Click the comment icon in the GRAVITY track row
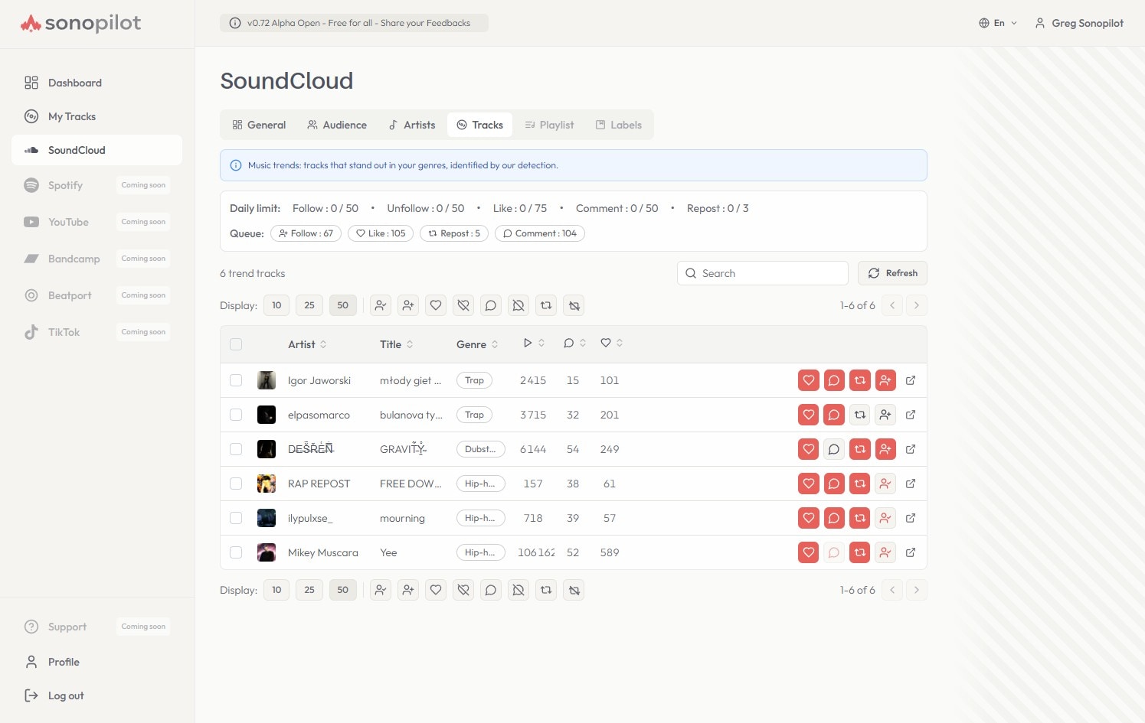1145x723 pixels. tap(833, 449)
